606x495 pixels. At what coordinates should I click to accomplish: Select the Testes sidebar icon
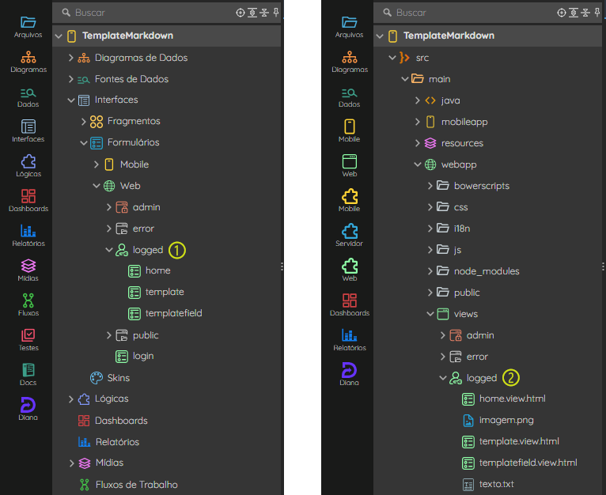[28, 340]
